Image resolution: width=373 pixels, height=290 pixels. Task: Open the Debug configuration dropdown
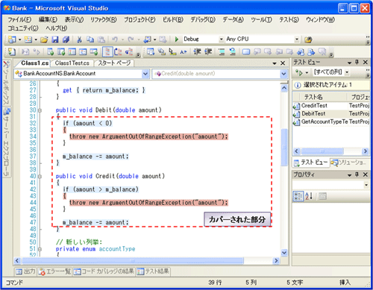(x=221, y=40)
